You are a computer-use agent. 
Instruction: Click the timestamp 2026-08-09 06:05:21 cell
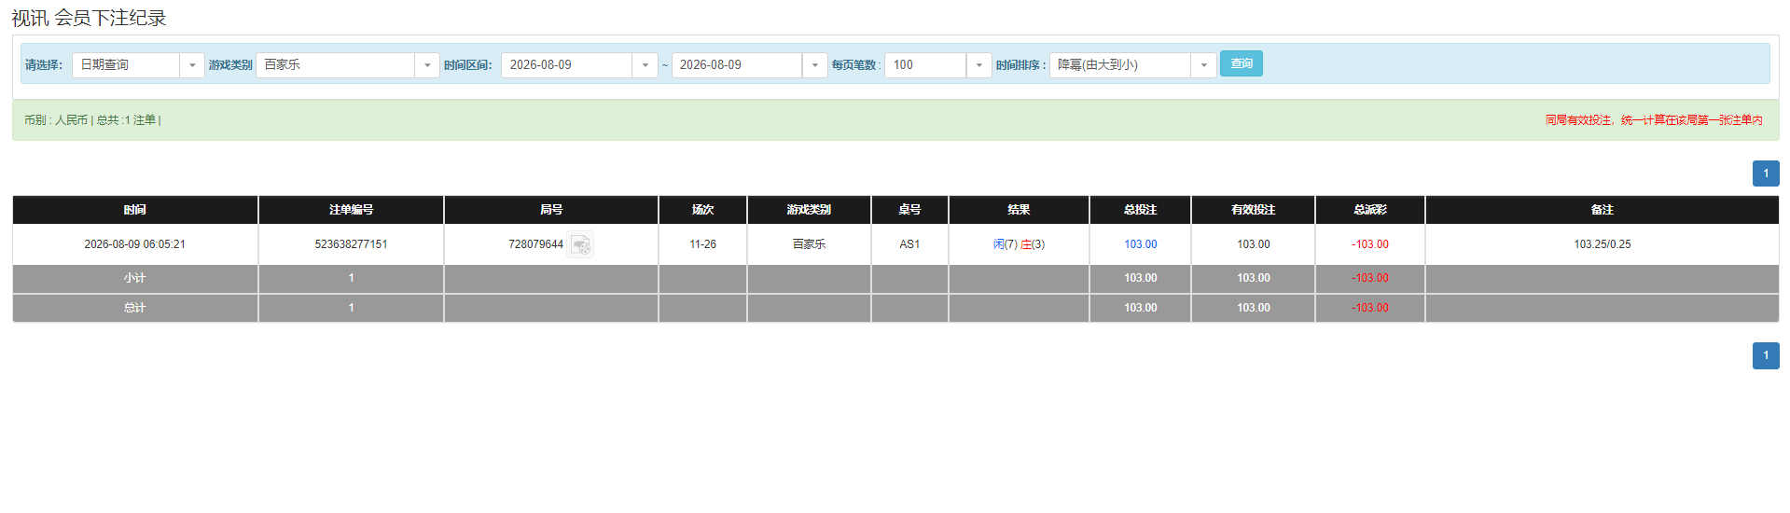click(134, 244)
